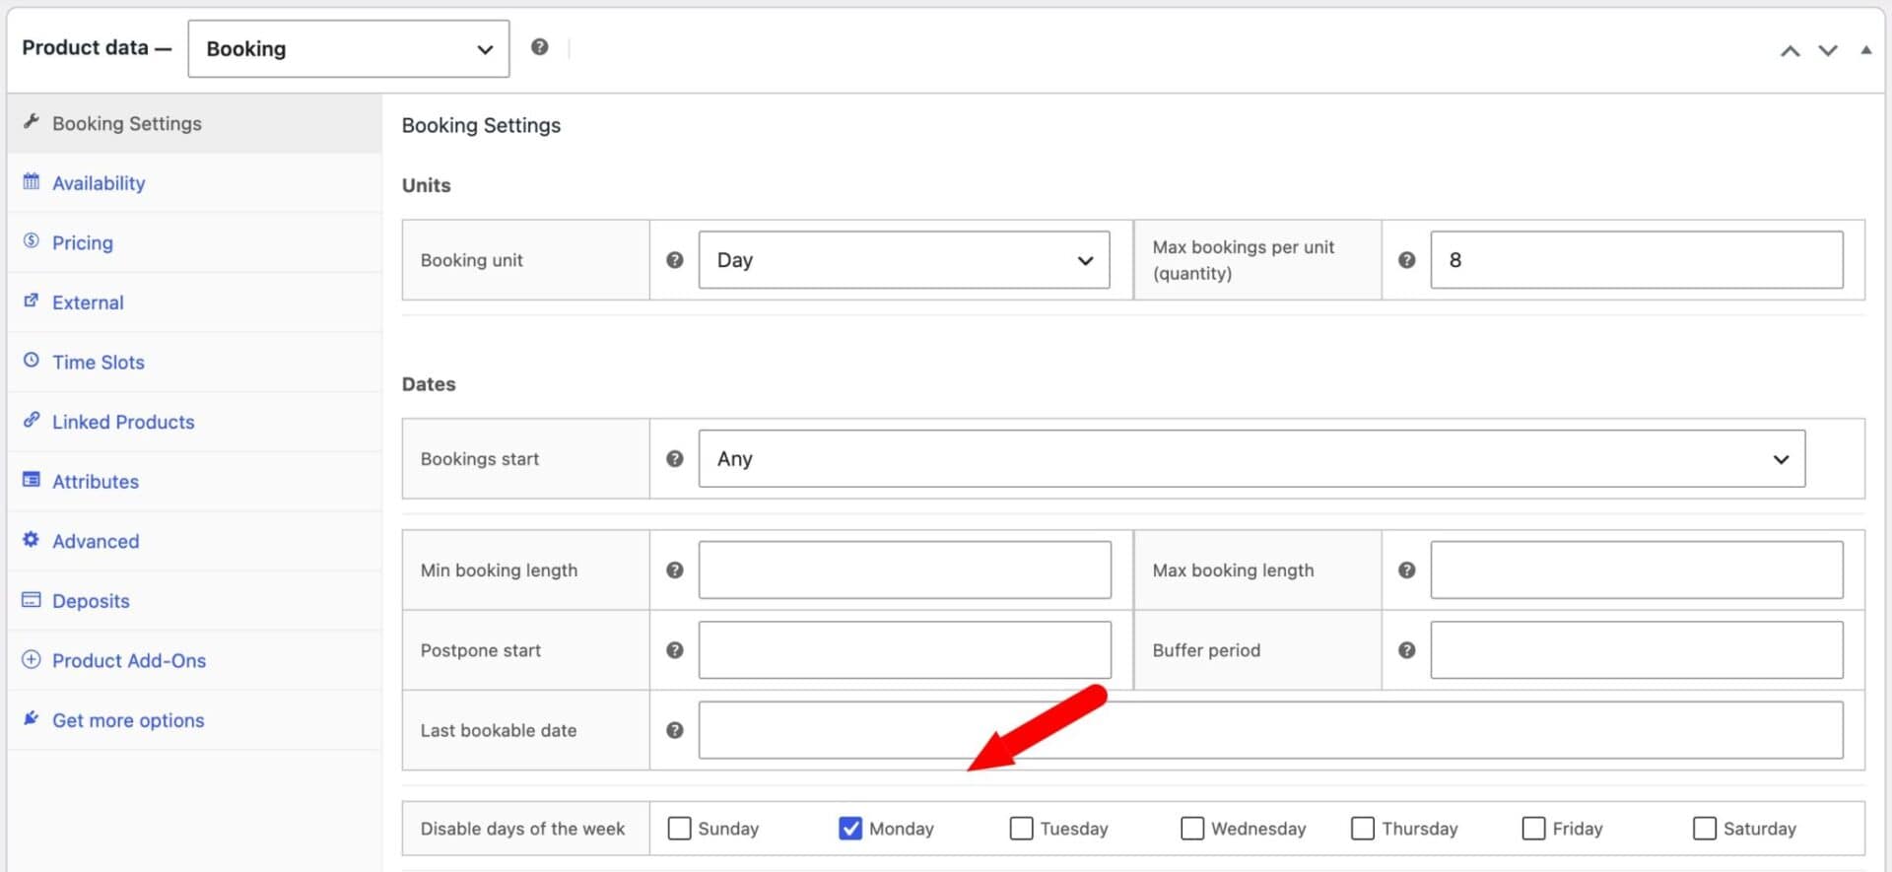The height and width of the screenshot is (872, 1892).
Task: Go to the Pricing tab
Action: [x=195, y=242]
